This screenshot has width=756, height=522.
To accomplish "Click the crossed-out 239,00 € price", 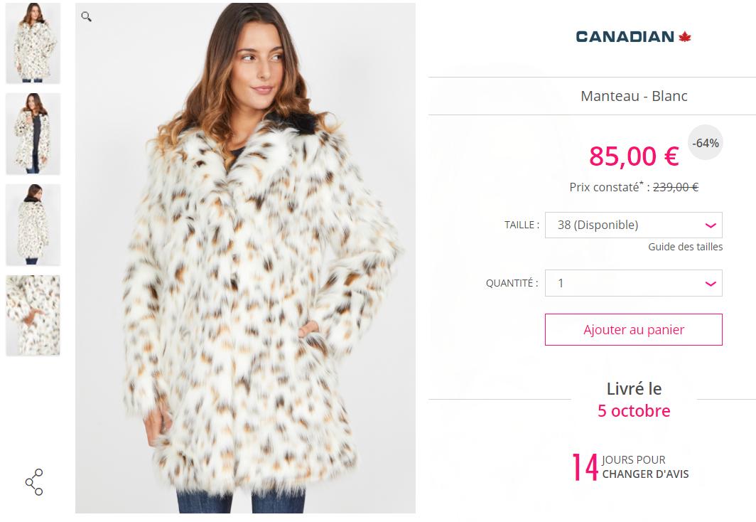I will pos(675,188).
